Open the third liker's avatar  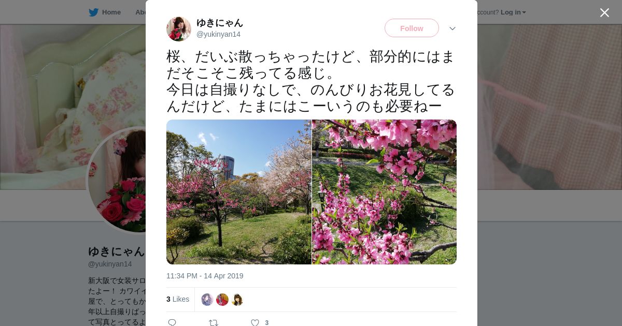tap(237, 300)
